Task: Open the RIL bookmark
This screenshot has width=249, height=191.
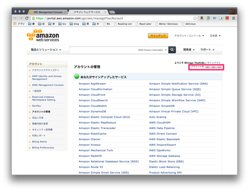Action: coord(106,24)
